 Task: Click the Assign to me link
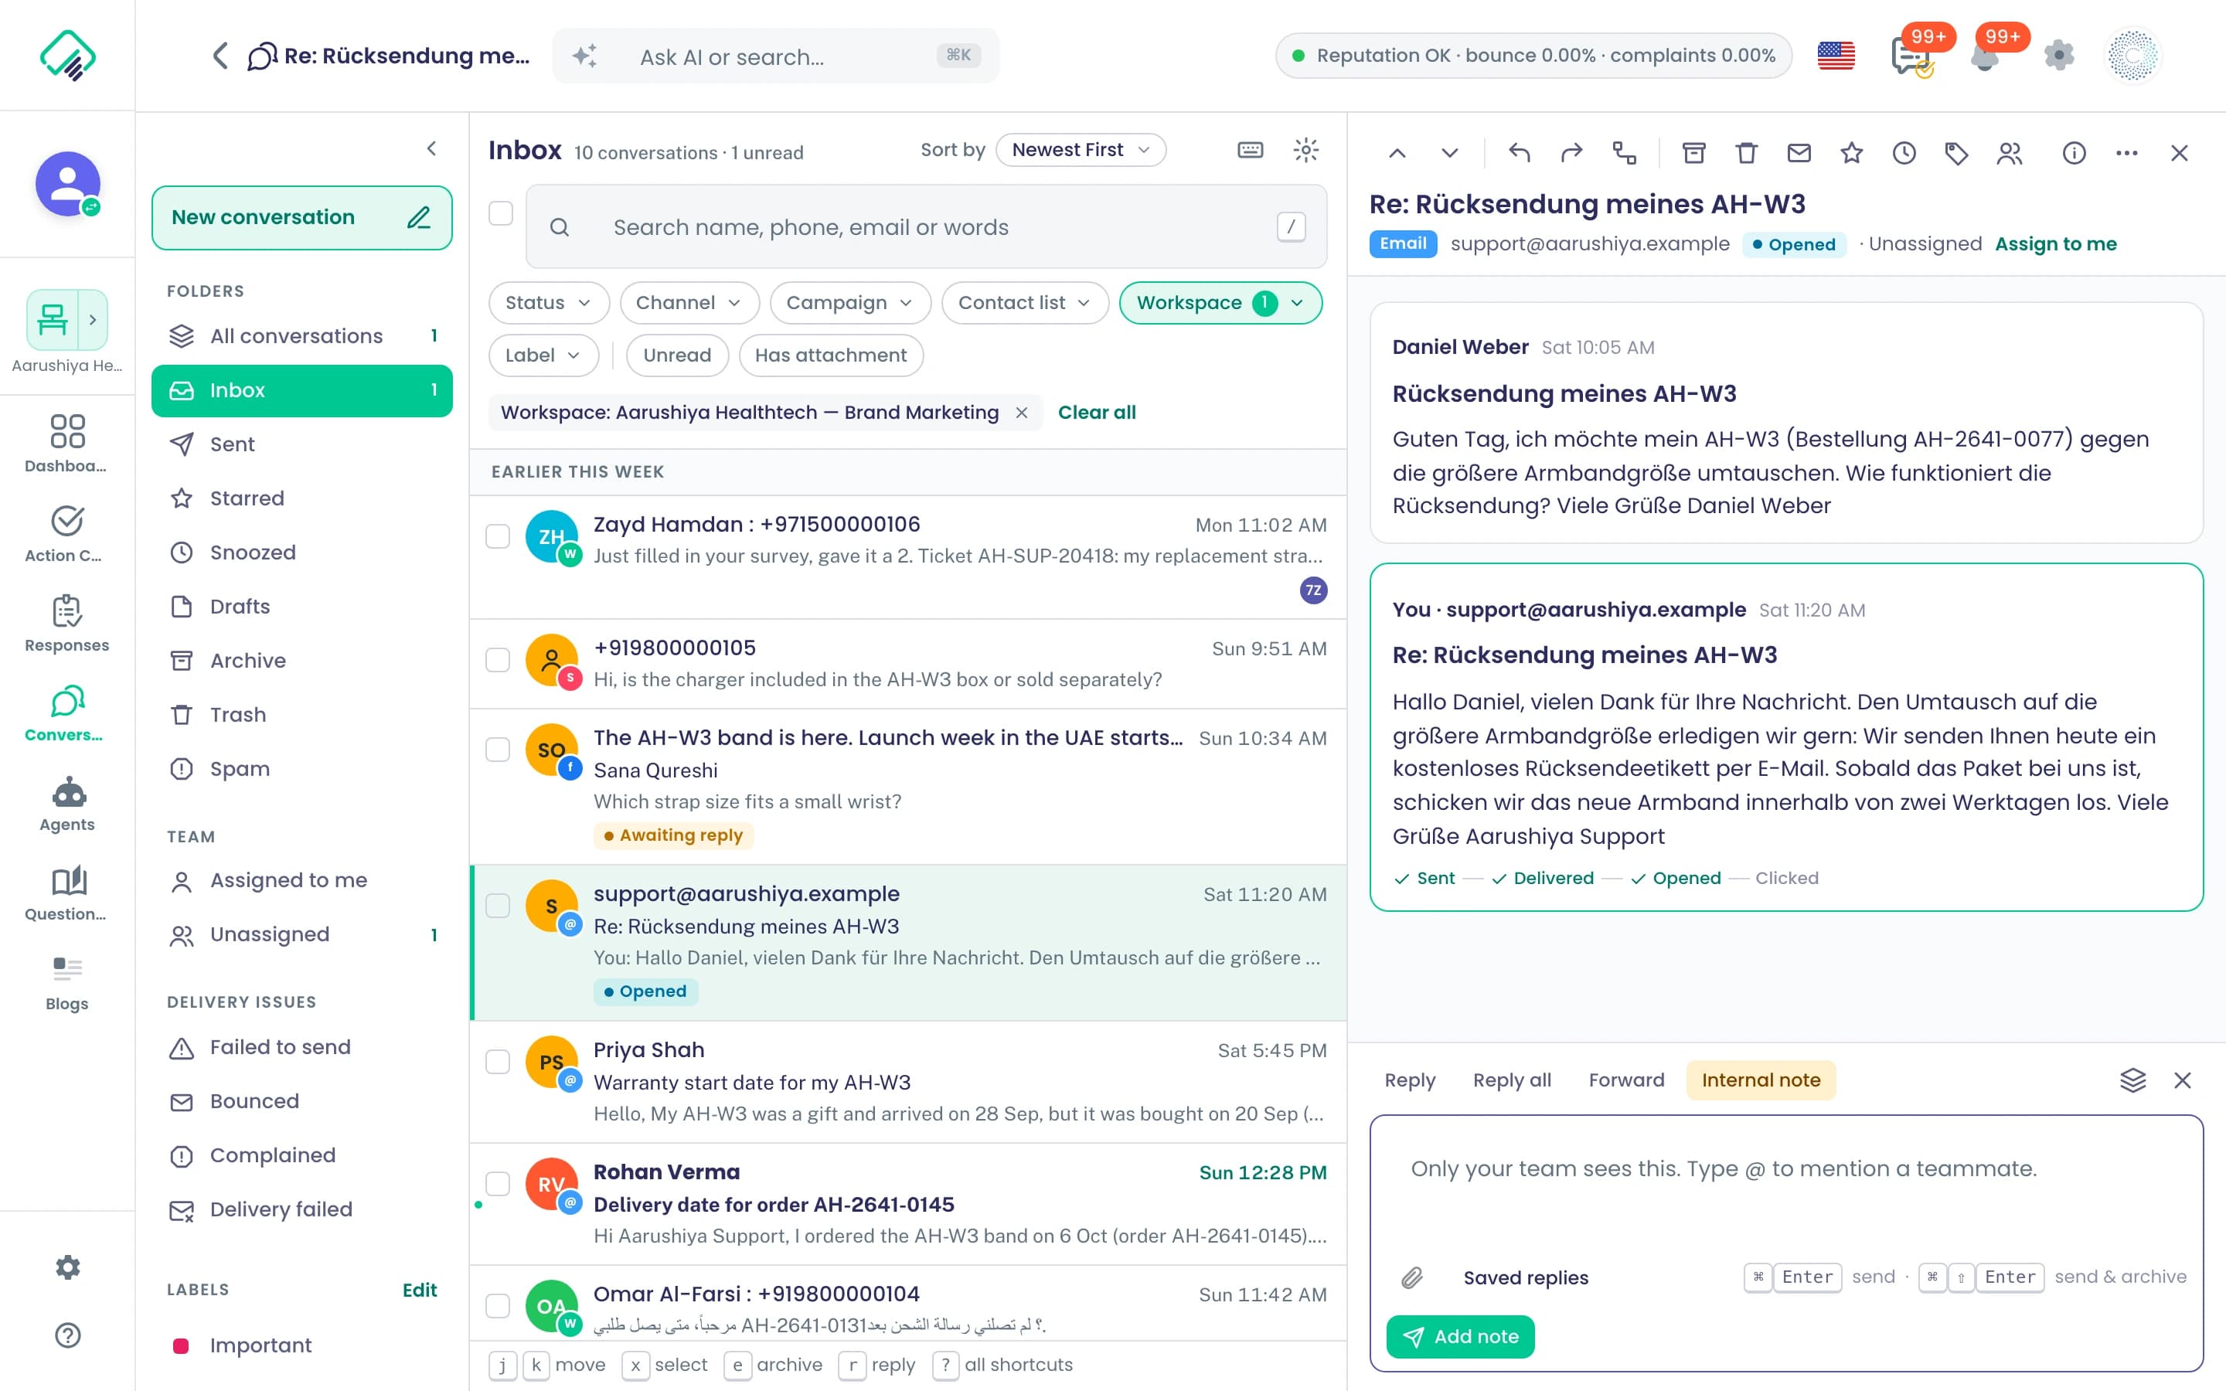[2055, 243]
